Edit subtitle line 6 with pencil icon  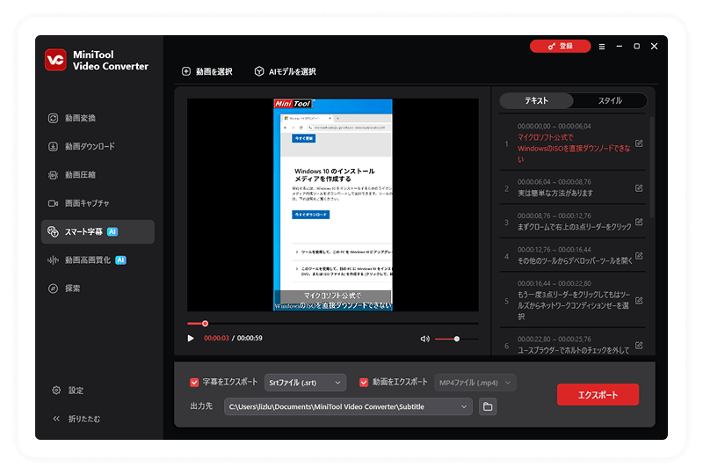coord(639,345)
